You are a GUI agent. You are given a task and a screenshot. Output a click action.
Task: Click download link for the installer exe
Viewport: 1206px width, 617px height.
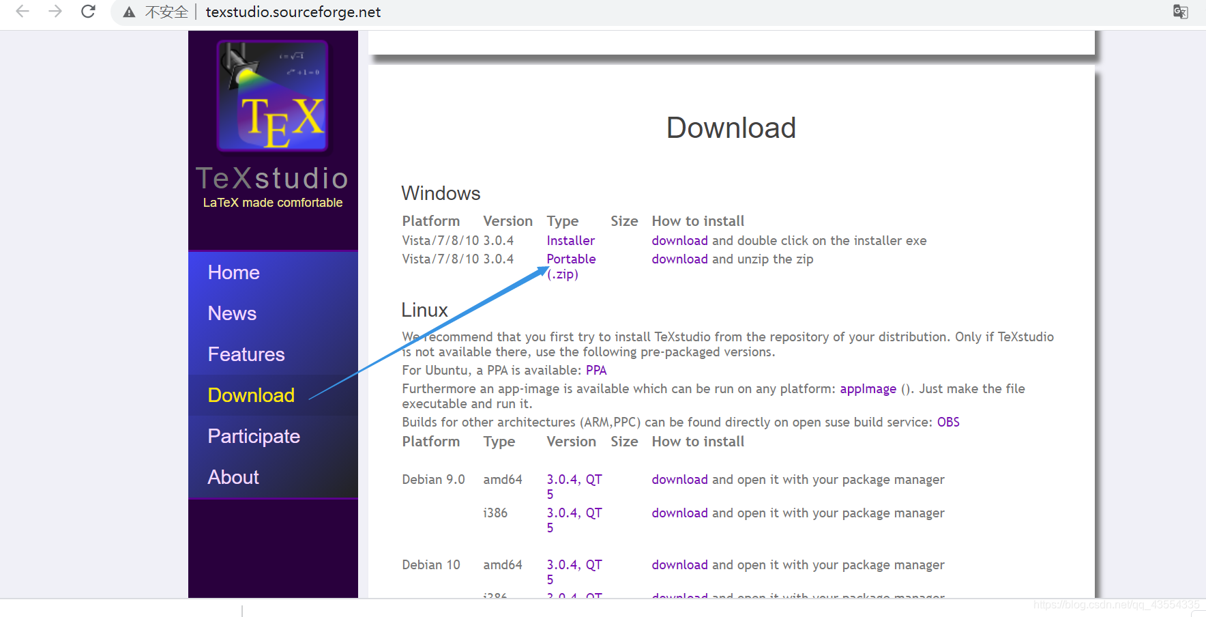pos(679,240)
